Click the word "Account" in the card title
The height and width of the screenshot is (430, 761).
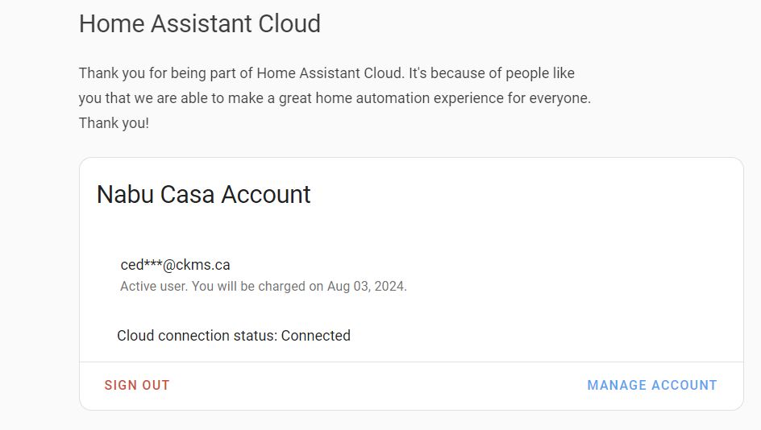click(266, 195)
